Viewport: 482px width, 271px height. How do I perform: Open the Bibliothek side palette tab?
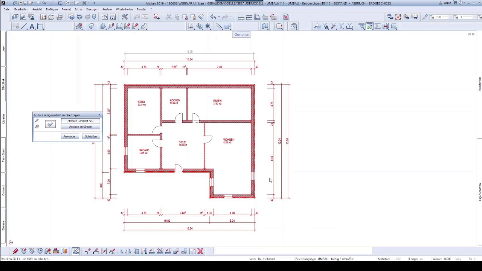(3, 84)
